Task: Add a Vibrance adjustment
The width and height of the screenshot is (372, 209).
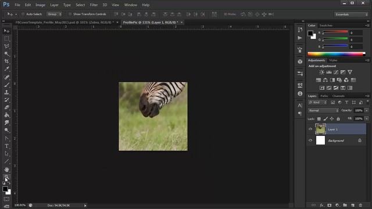Action: click(x=350, y=72)
